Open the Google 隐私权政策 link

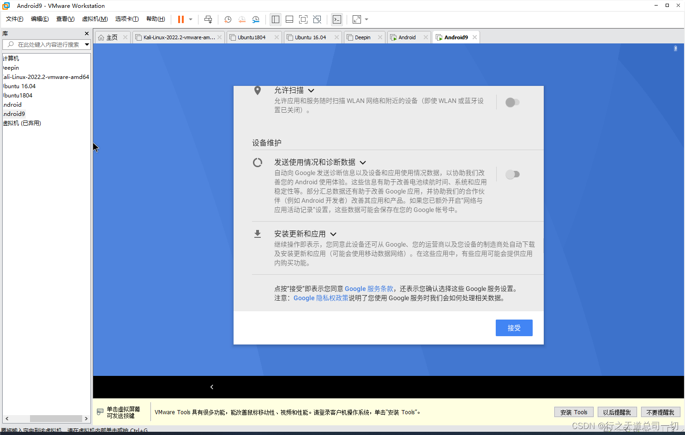[x=321, y=298]
